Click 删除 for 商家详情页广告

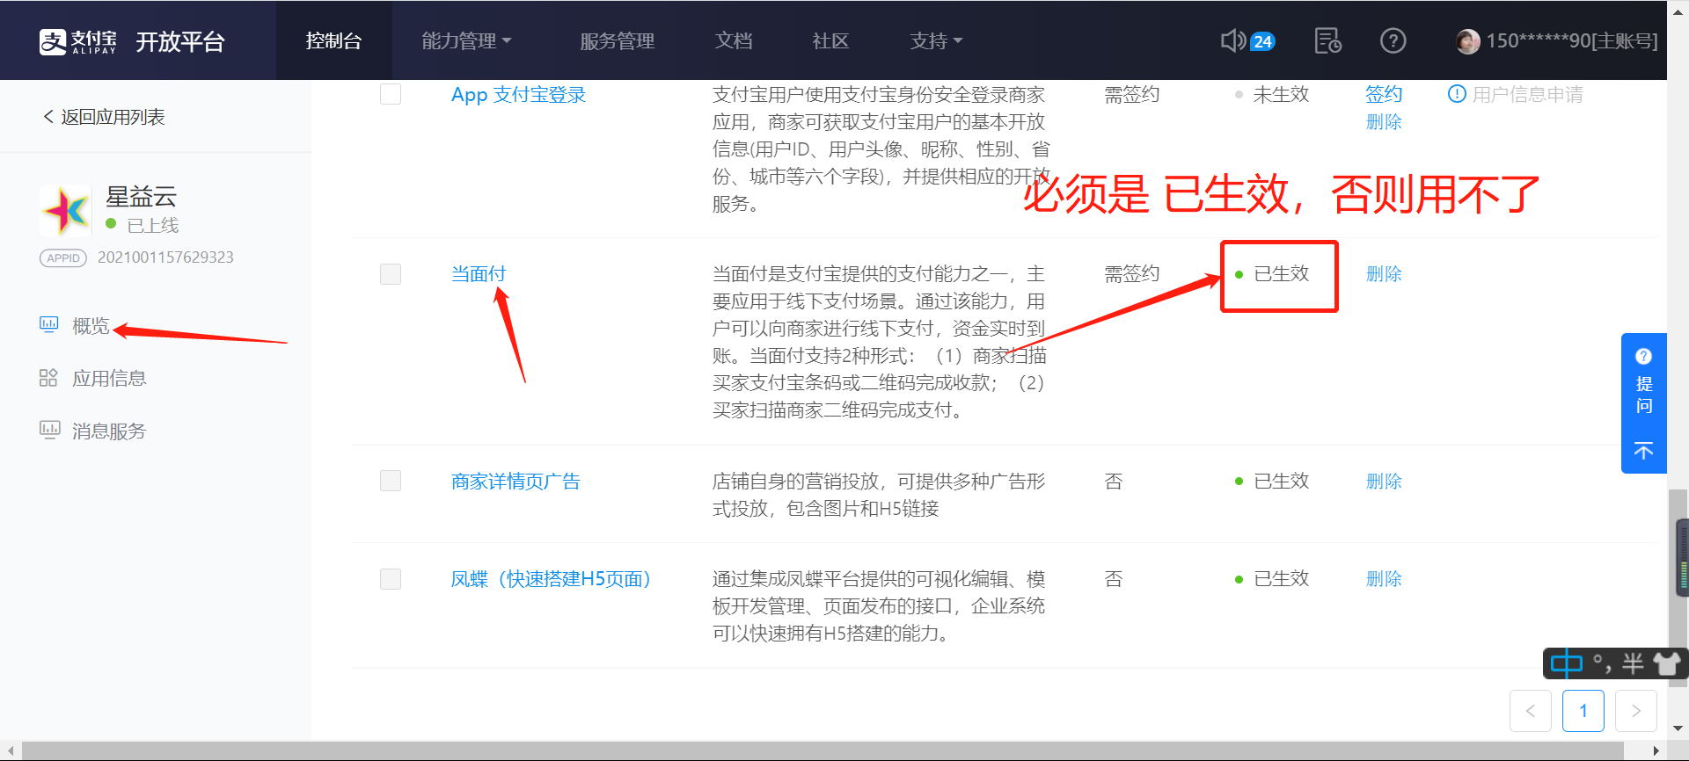[1384, 482]
